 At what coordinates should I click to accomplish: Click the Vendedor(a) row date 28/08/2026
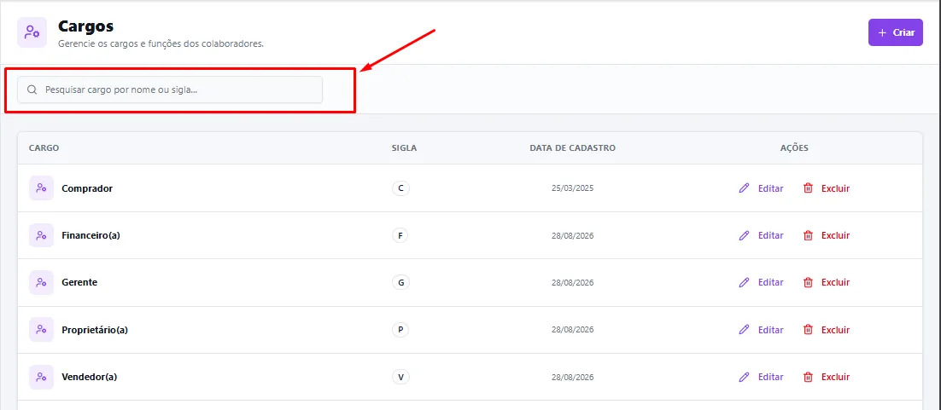572,377
